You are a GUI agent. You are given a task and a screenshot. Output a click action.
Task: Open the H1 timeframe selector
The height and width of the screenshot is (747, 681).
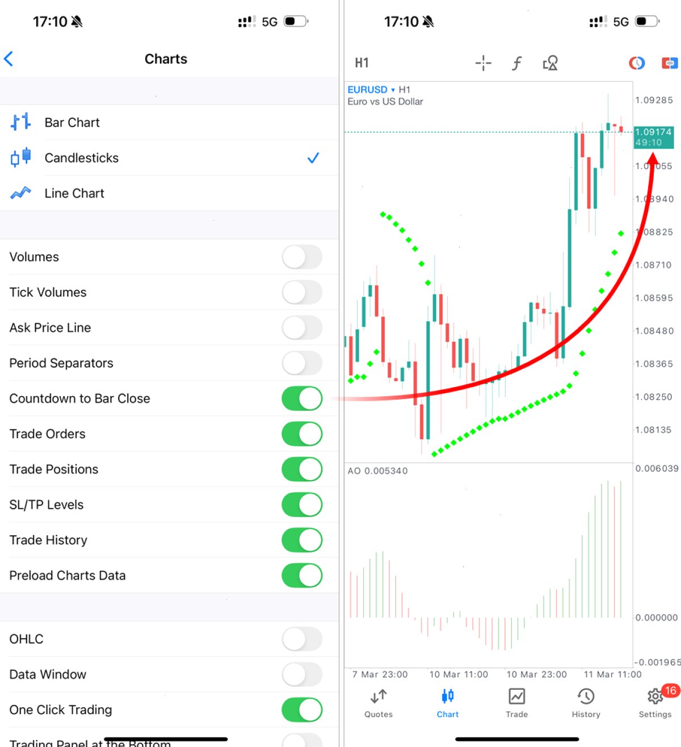coord(362,63)
